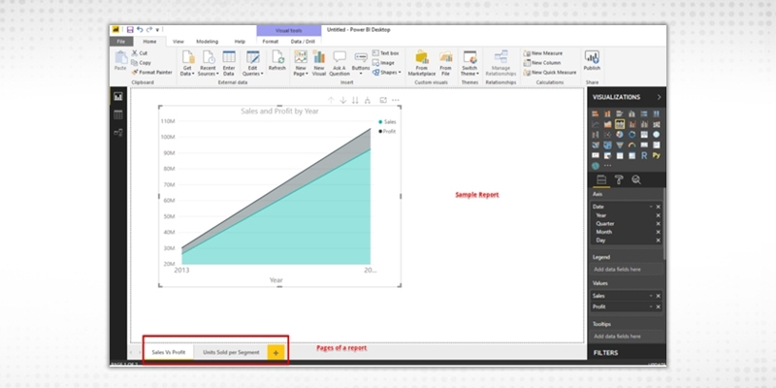
Task: Undo the last action
Action: coord(140,30)
